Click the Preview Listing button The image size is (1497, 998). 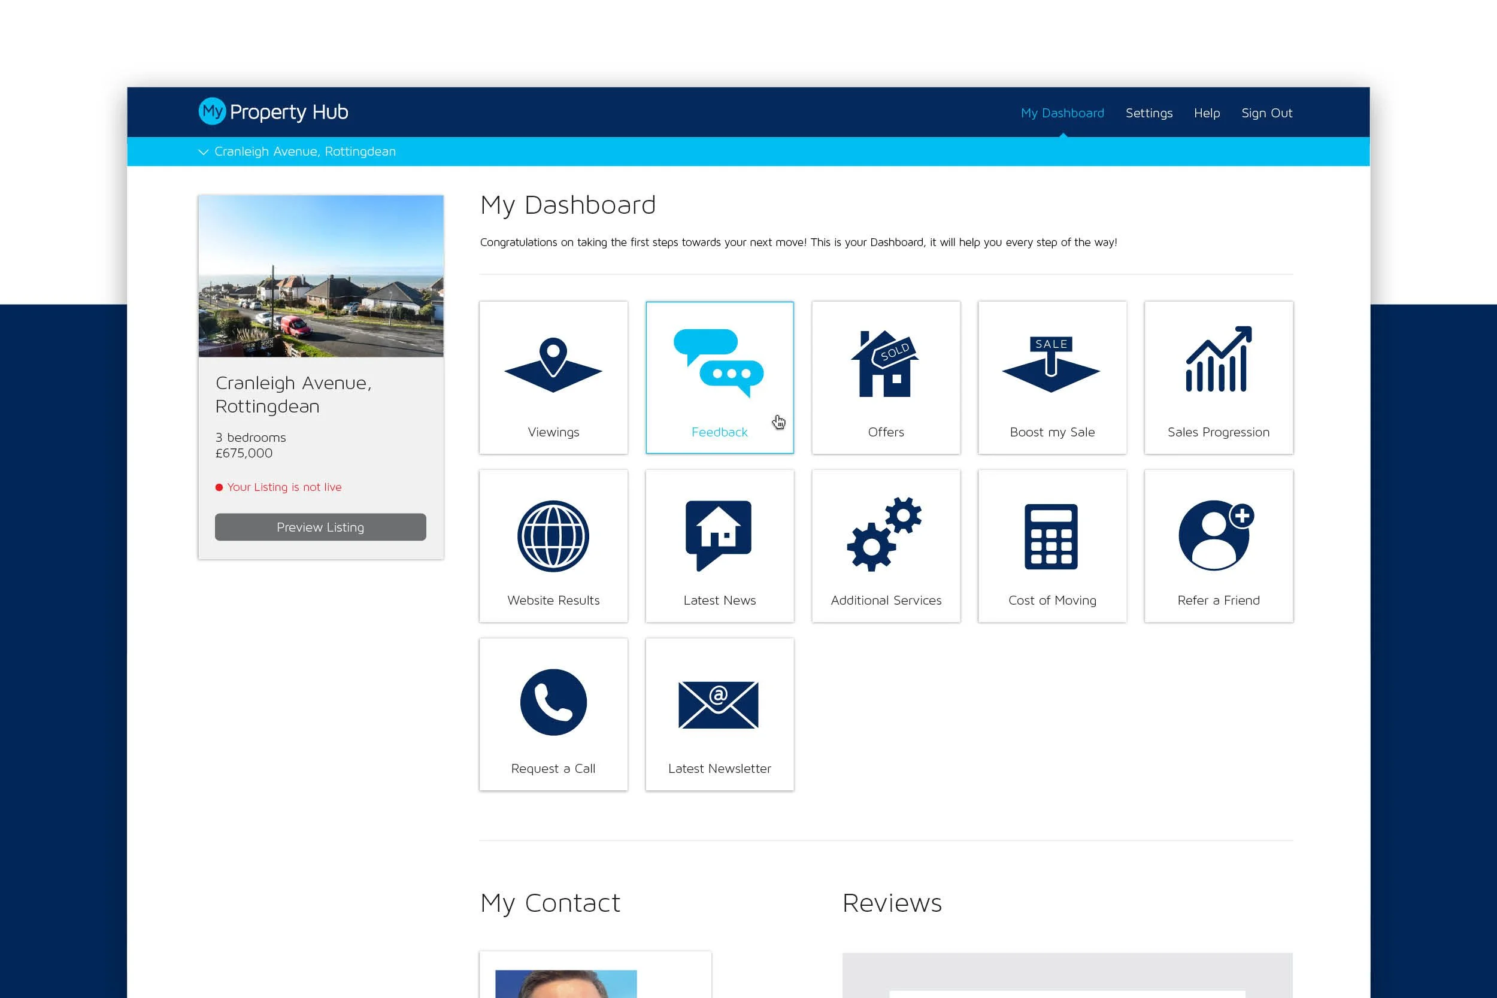(x=320, y=527)
